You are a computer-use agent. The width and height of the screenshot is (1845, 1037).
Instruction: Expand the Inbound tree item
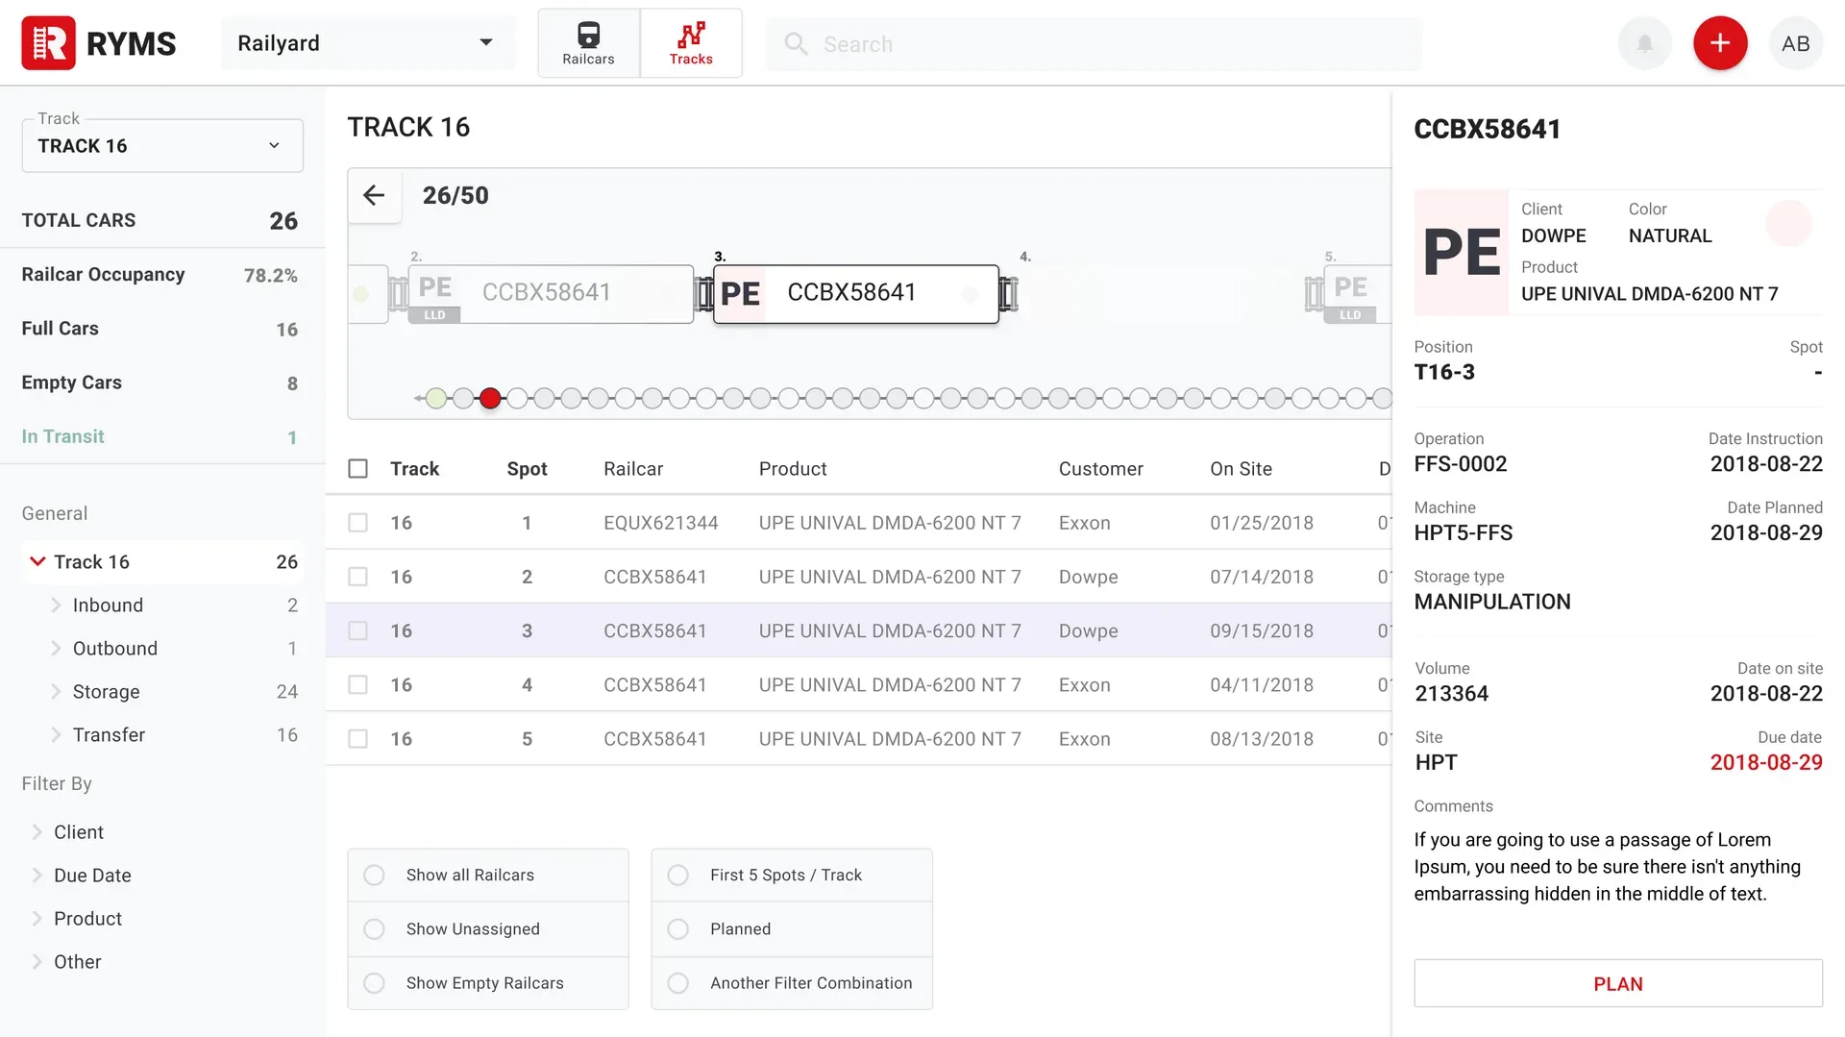click(x=56, y=605)
